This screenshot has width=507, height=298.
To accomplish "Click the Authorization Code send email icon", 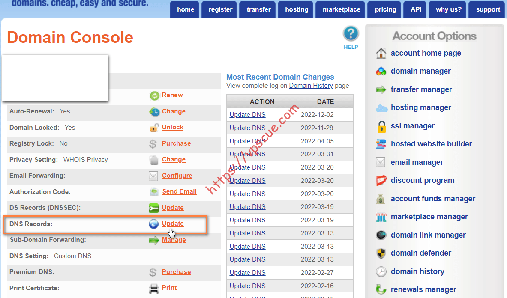I will pos(154,192).
